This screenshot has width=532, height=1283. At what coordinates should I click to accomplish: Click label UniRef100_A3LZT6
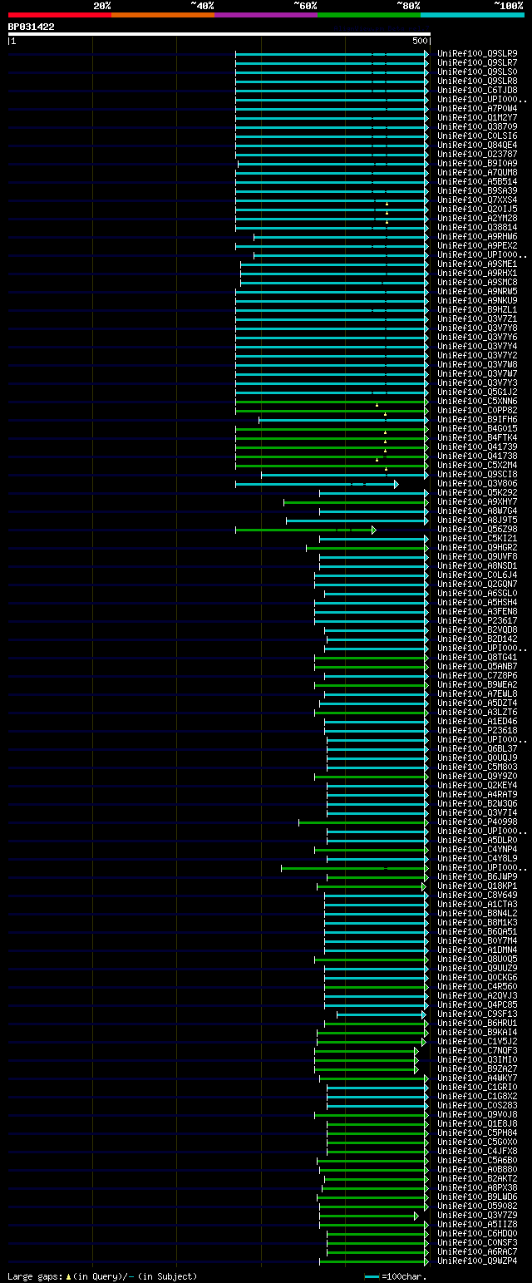[x=477, y=712]
